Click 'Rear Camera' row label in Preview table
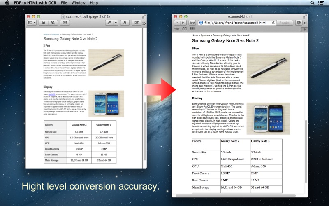The height and width of the screenshot is (206, 329). tap(56, 154)
